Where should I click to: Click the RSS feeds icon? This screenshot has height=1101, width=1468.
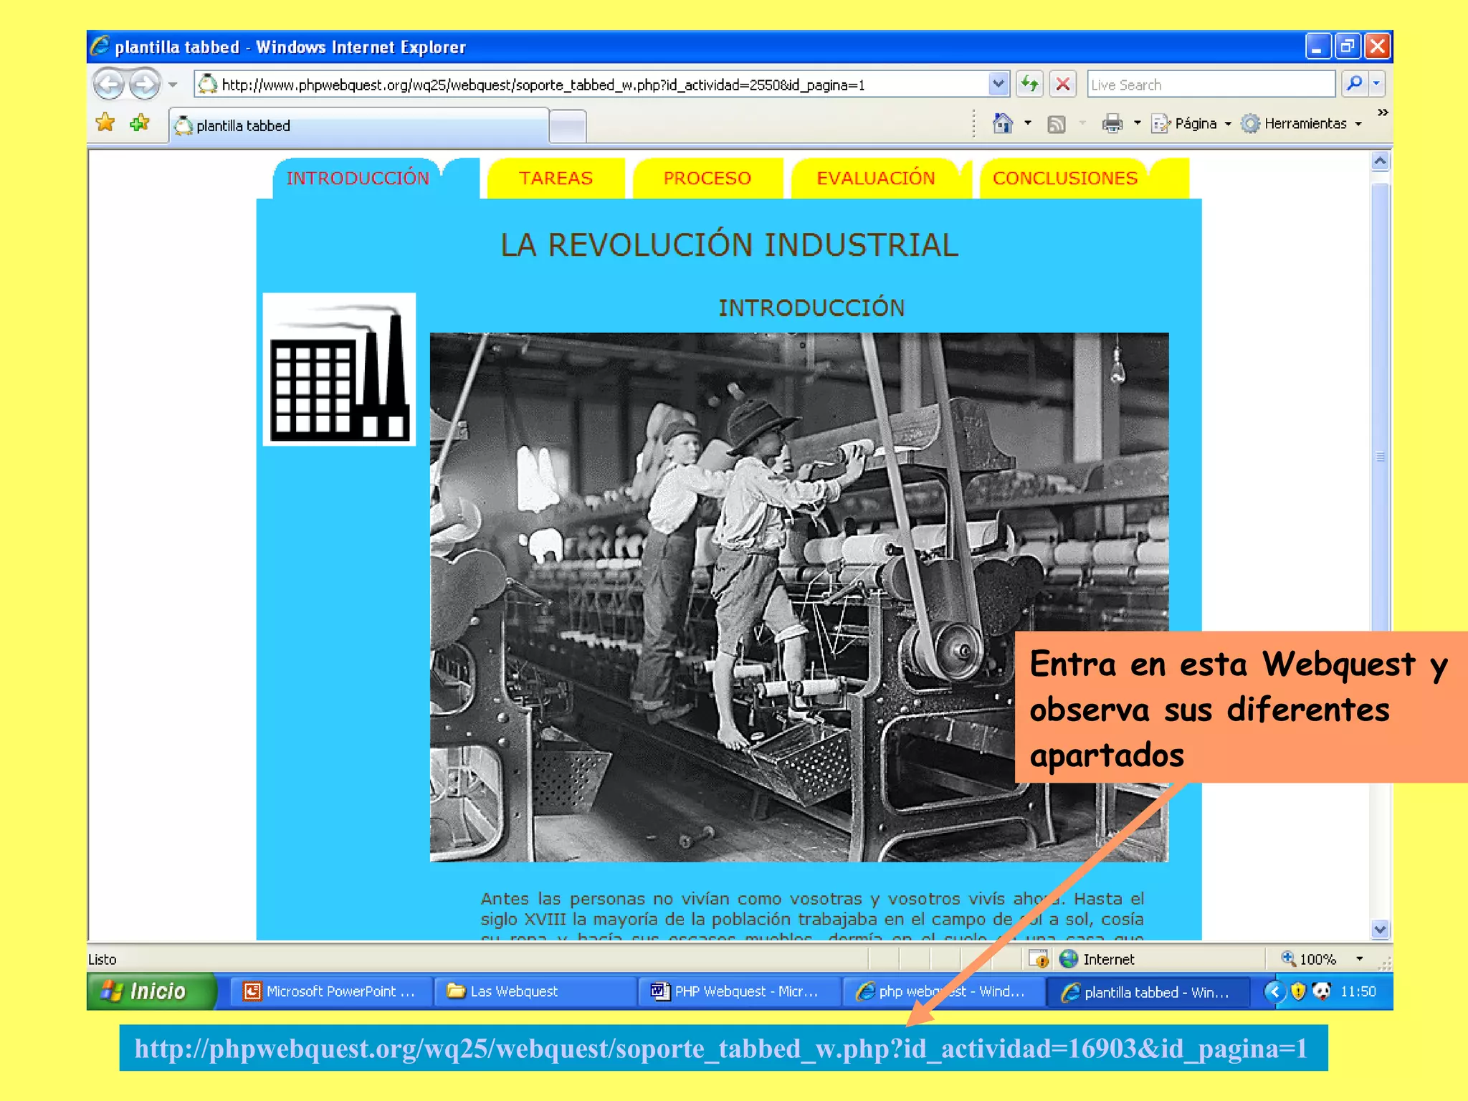(x=1057, y=124)
